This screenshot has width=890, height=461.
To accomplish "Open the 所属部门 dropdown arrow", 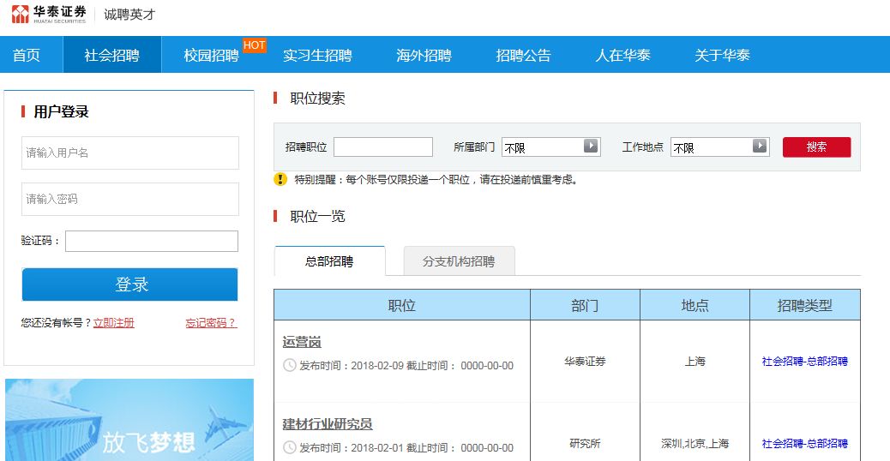I will coord(591,147).
